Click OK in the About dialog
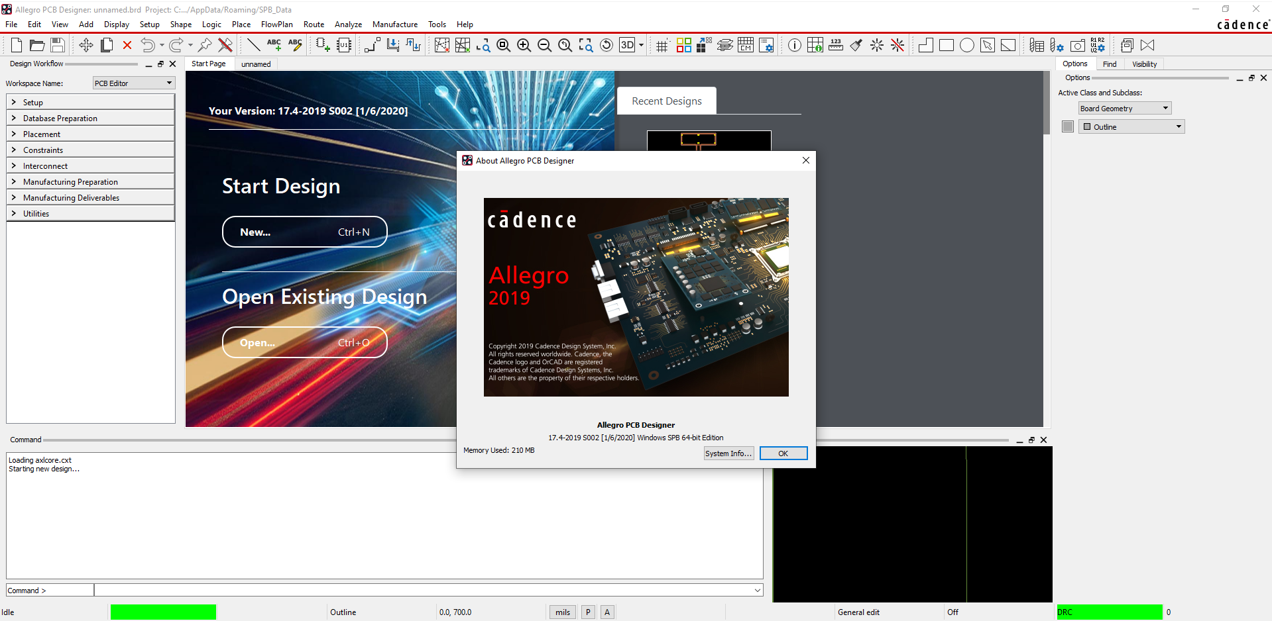The height and width of the screenshot is (621, 1272). tap(783, 454)
